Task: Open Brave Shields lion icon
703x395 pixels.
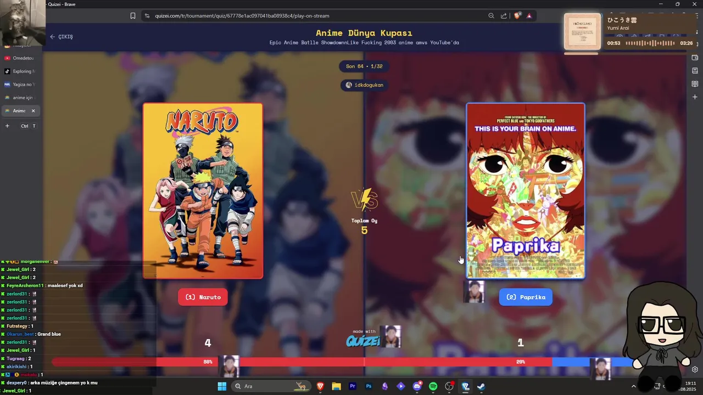Action: coord(517,16)
